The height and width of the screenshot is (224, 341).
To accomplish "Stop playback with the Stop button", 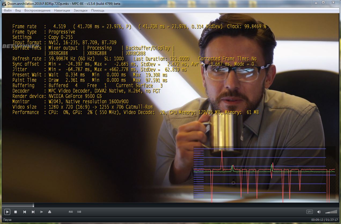I will point(16,212).
